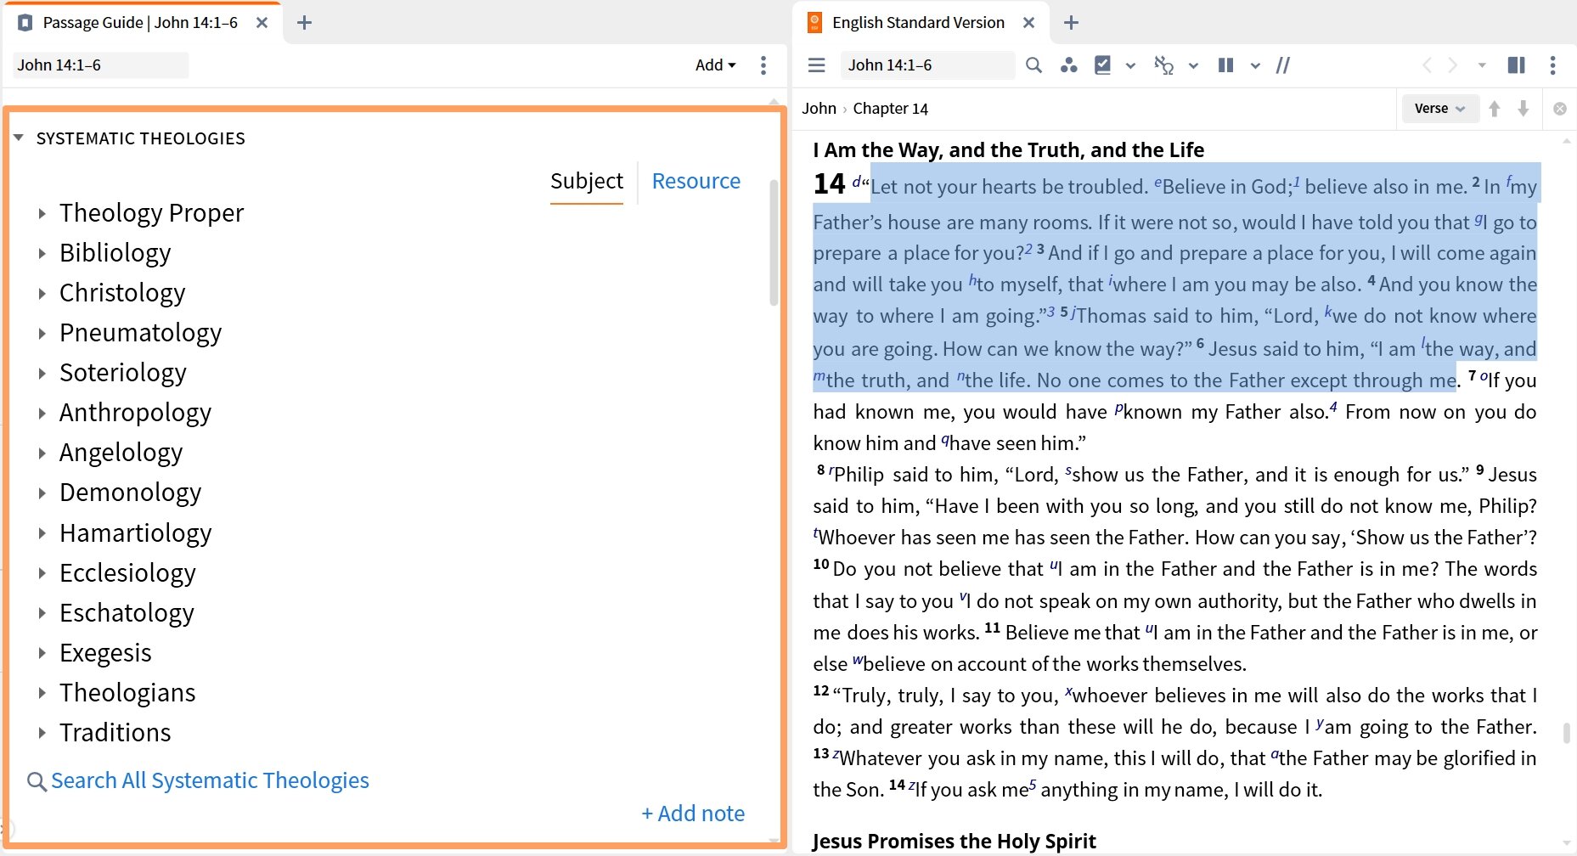Expand the Ecclesiology category
1577x856 pixels.
pyautogui.click(x=42, y=573)
